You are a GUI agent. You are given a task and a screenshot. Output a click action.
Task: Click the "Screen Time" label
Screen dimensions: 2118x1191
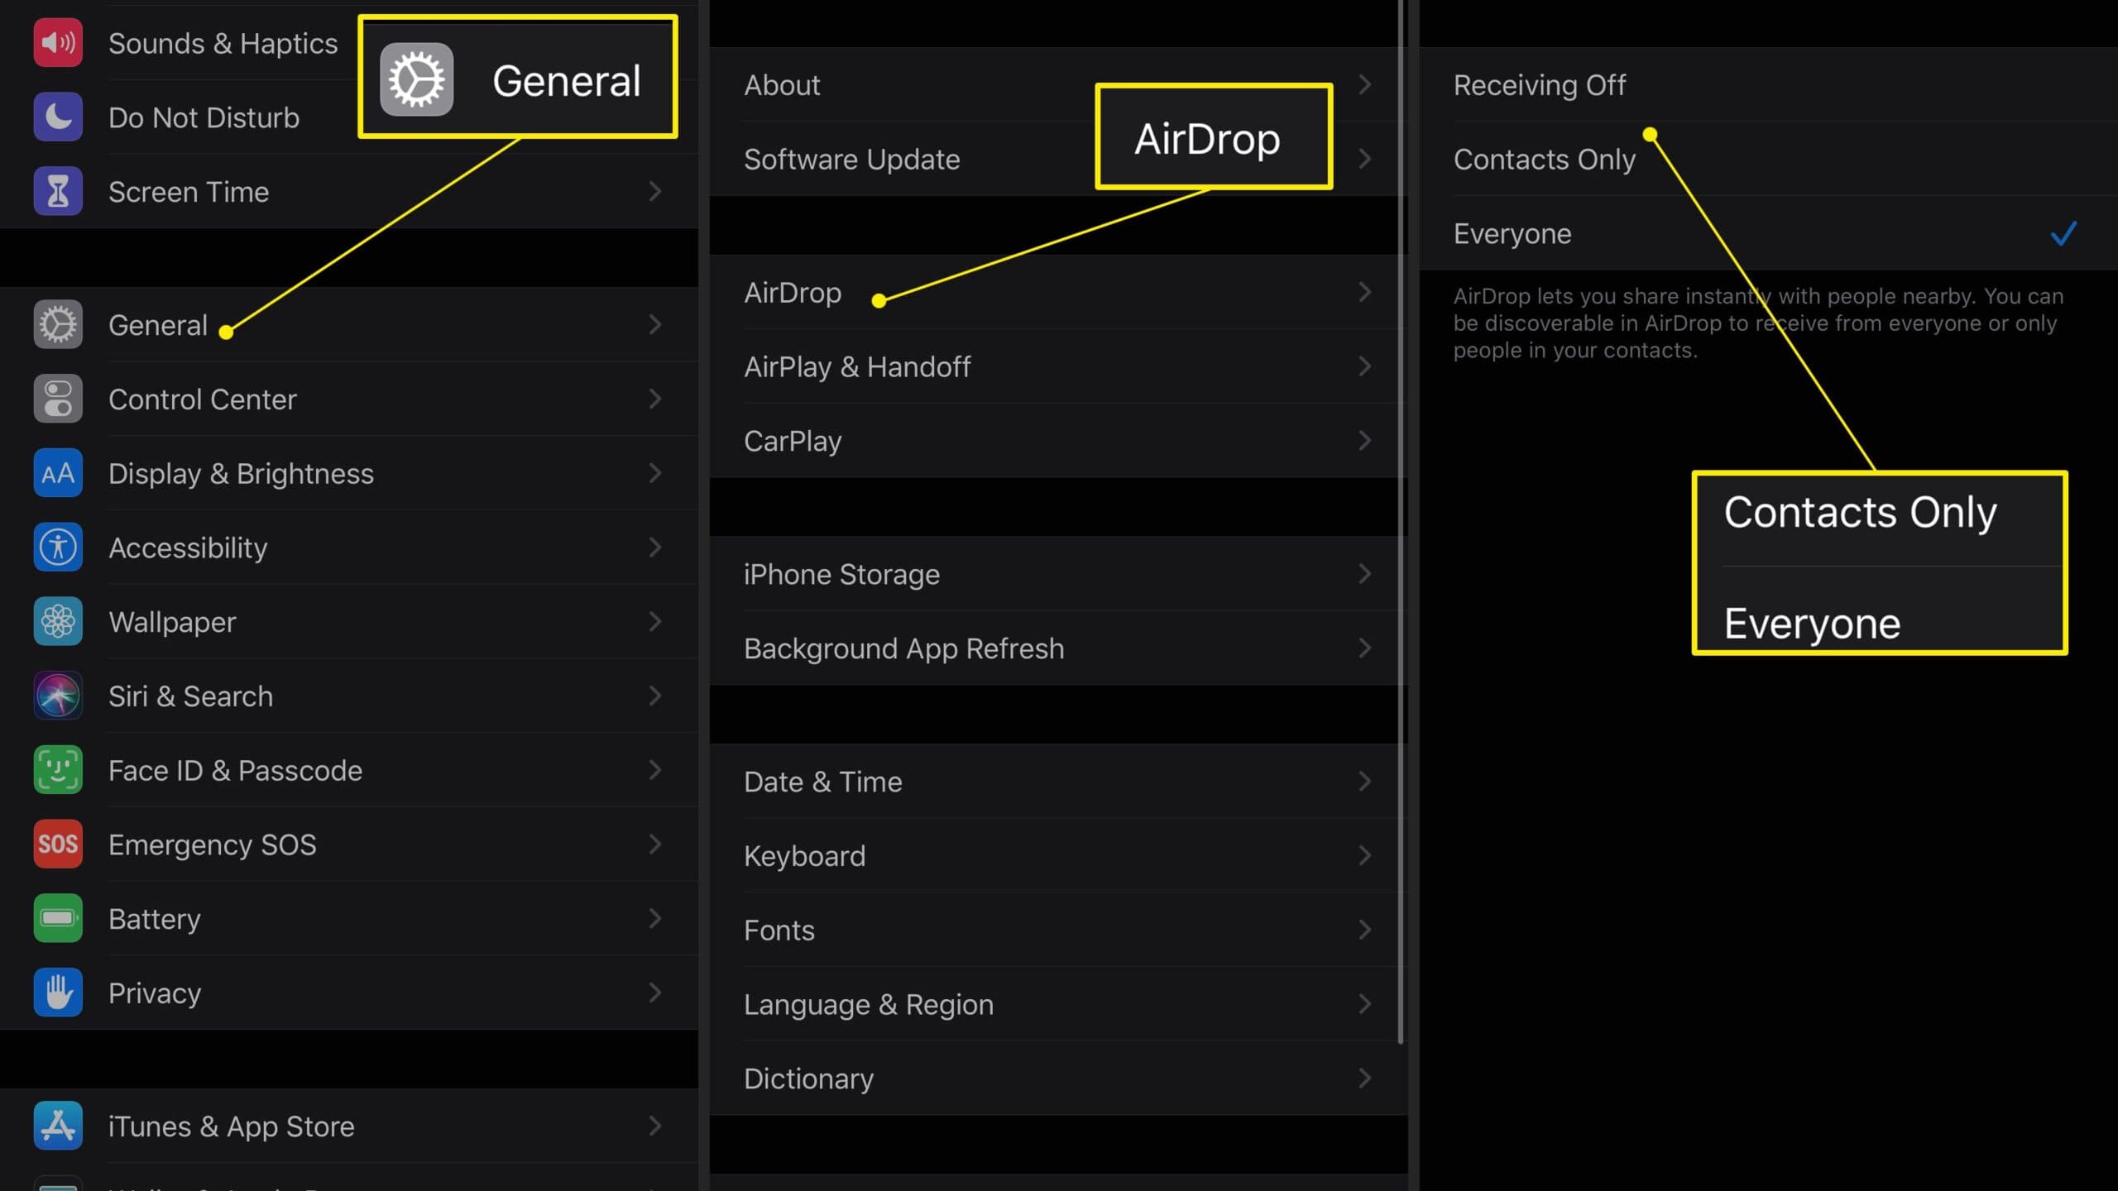pyautogui.click(x=189, y=193)
